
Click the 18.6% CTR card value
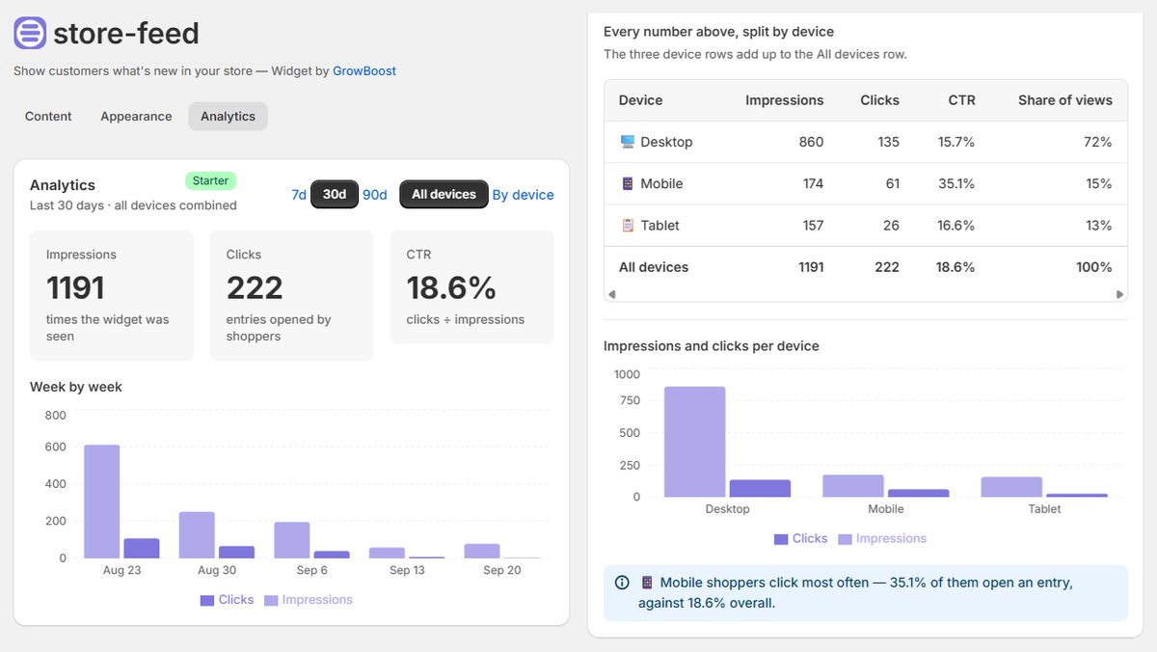pos(451,287)
